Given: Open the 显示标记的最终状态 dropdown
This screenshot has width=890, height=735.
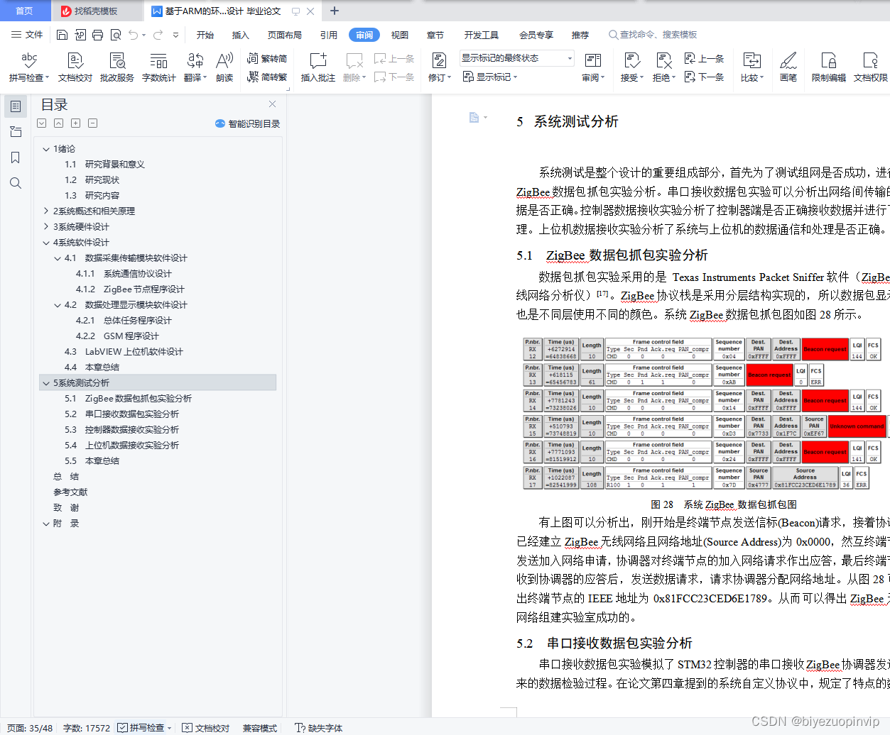Looking at the screenshot, I should [x=516, y=58].
